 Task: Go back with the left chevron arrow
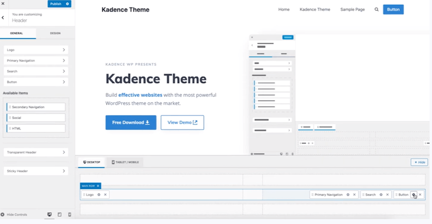pyautogui.click(x=3, y=18)
